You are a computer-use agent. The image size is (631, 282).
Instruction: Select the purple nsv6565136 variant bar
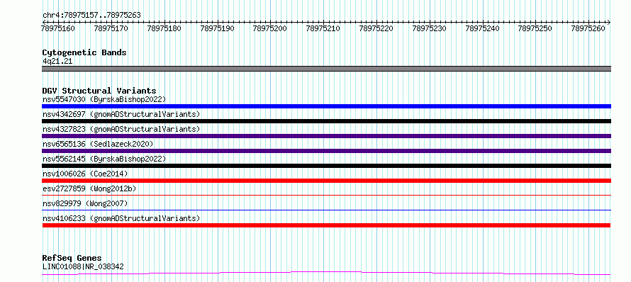[326, 151]
